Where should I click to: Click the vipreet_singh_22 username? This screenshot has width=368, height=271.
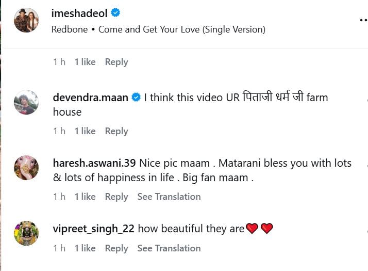pos(94,228)
